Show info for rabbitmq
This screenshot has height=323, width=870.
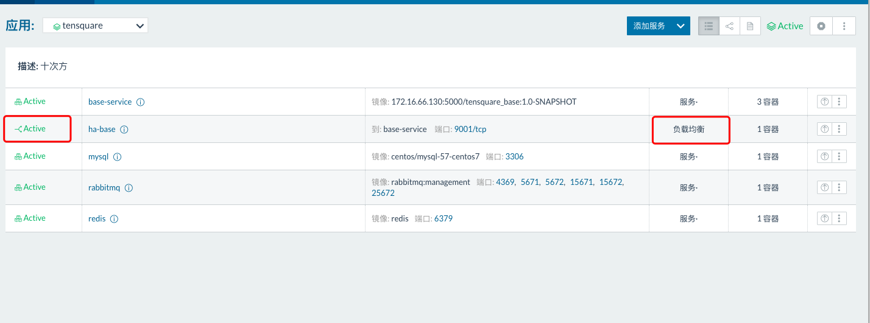tap(129, 188)
